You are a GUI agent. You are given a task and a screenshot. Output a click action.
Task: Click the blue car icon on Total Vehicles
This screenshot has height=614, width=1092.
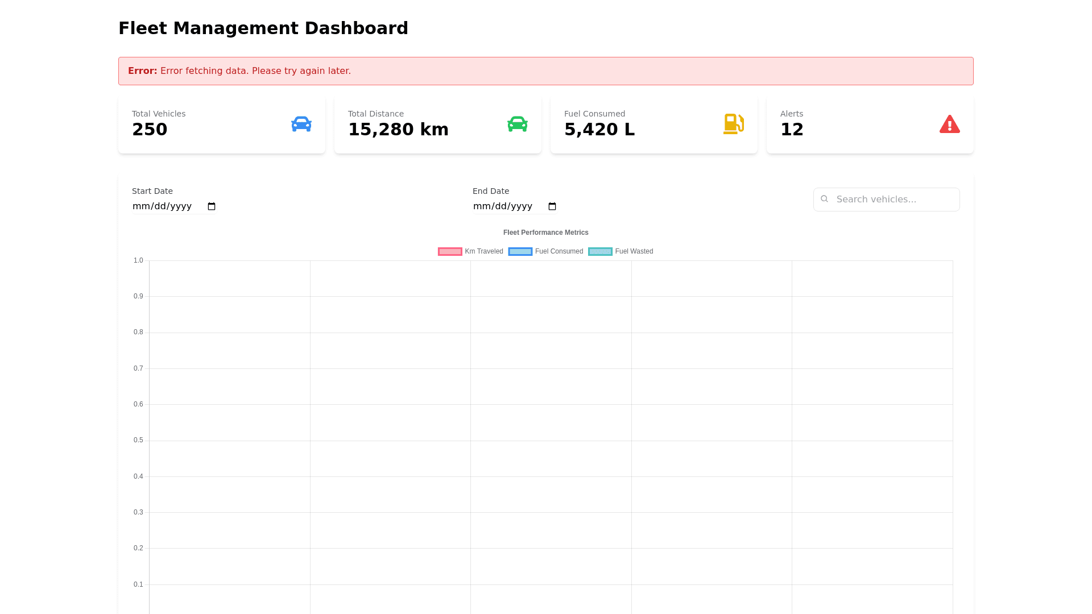coord(301,124)
